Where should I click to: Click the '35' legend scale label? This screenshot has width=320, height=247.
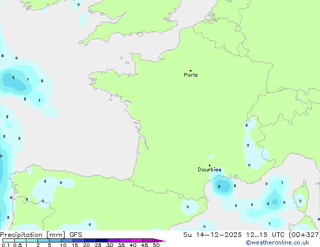121,245
